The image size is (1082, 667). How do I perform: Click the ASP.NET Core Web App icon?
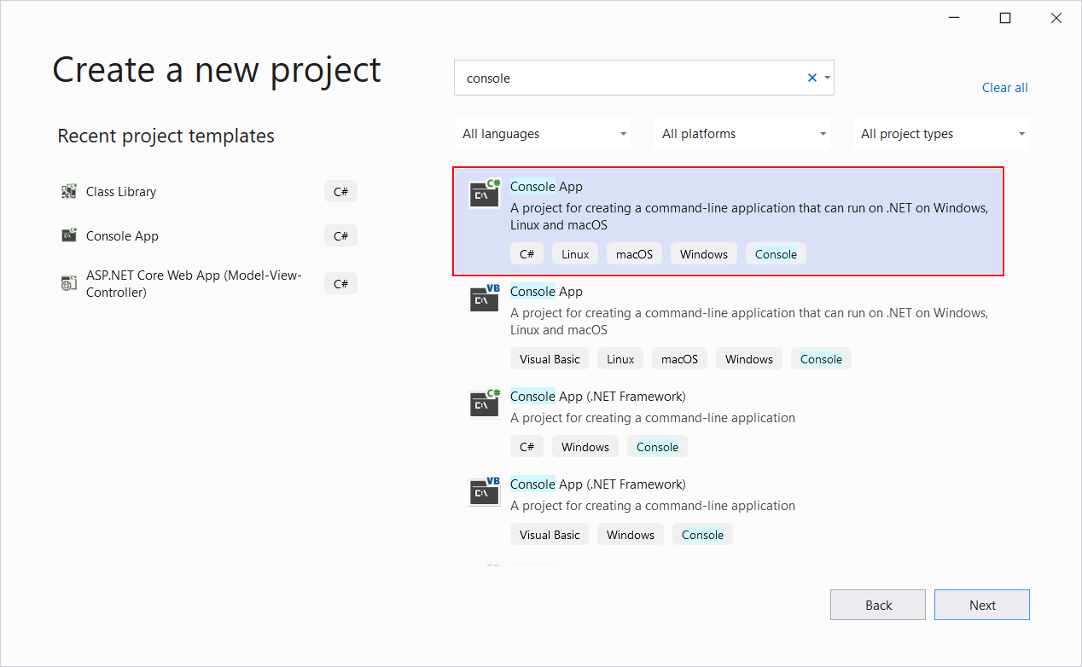[x=68, y=283]
